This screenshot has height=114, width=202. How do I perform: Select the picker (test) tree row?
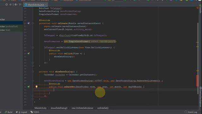[x=11, y=30]
